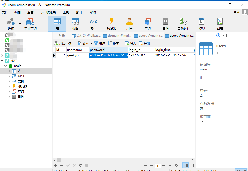Switch to the 对象 objects tab
The image size is (248, 171).
point(62,36)
